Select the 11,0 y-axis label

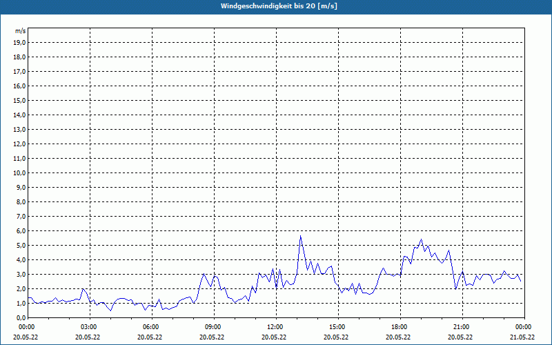point(20,159)
